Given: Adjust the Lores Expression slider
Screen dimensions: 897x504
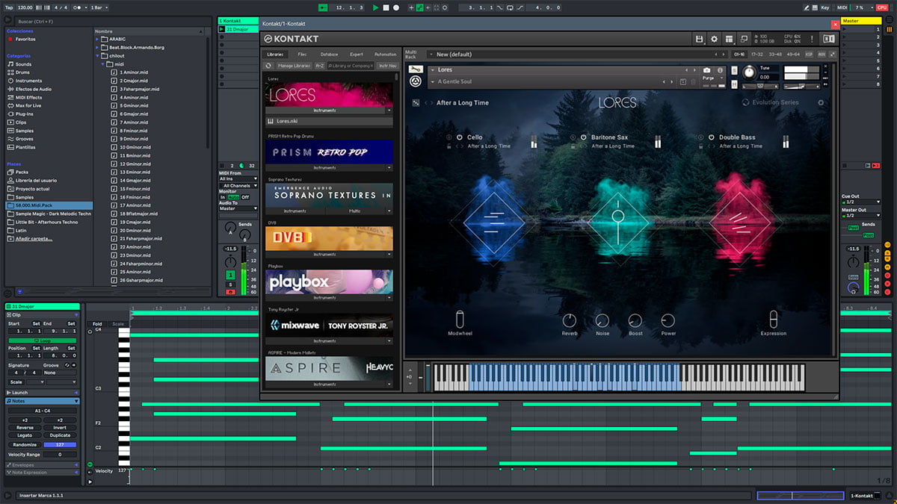Looking at the screenshot, I should 773,317.
